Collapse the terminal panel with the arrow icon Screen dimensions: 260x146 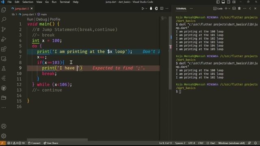click(x=250, y=9)
